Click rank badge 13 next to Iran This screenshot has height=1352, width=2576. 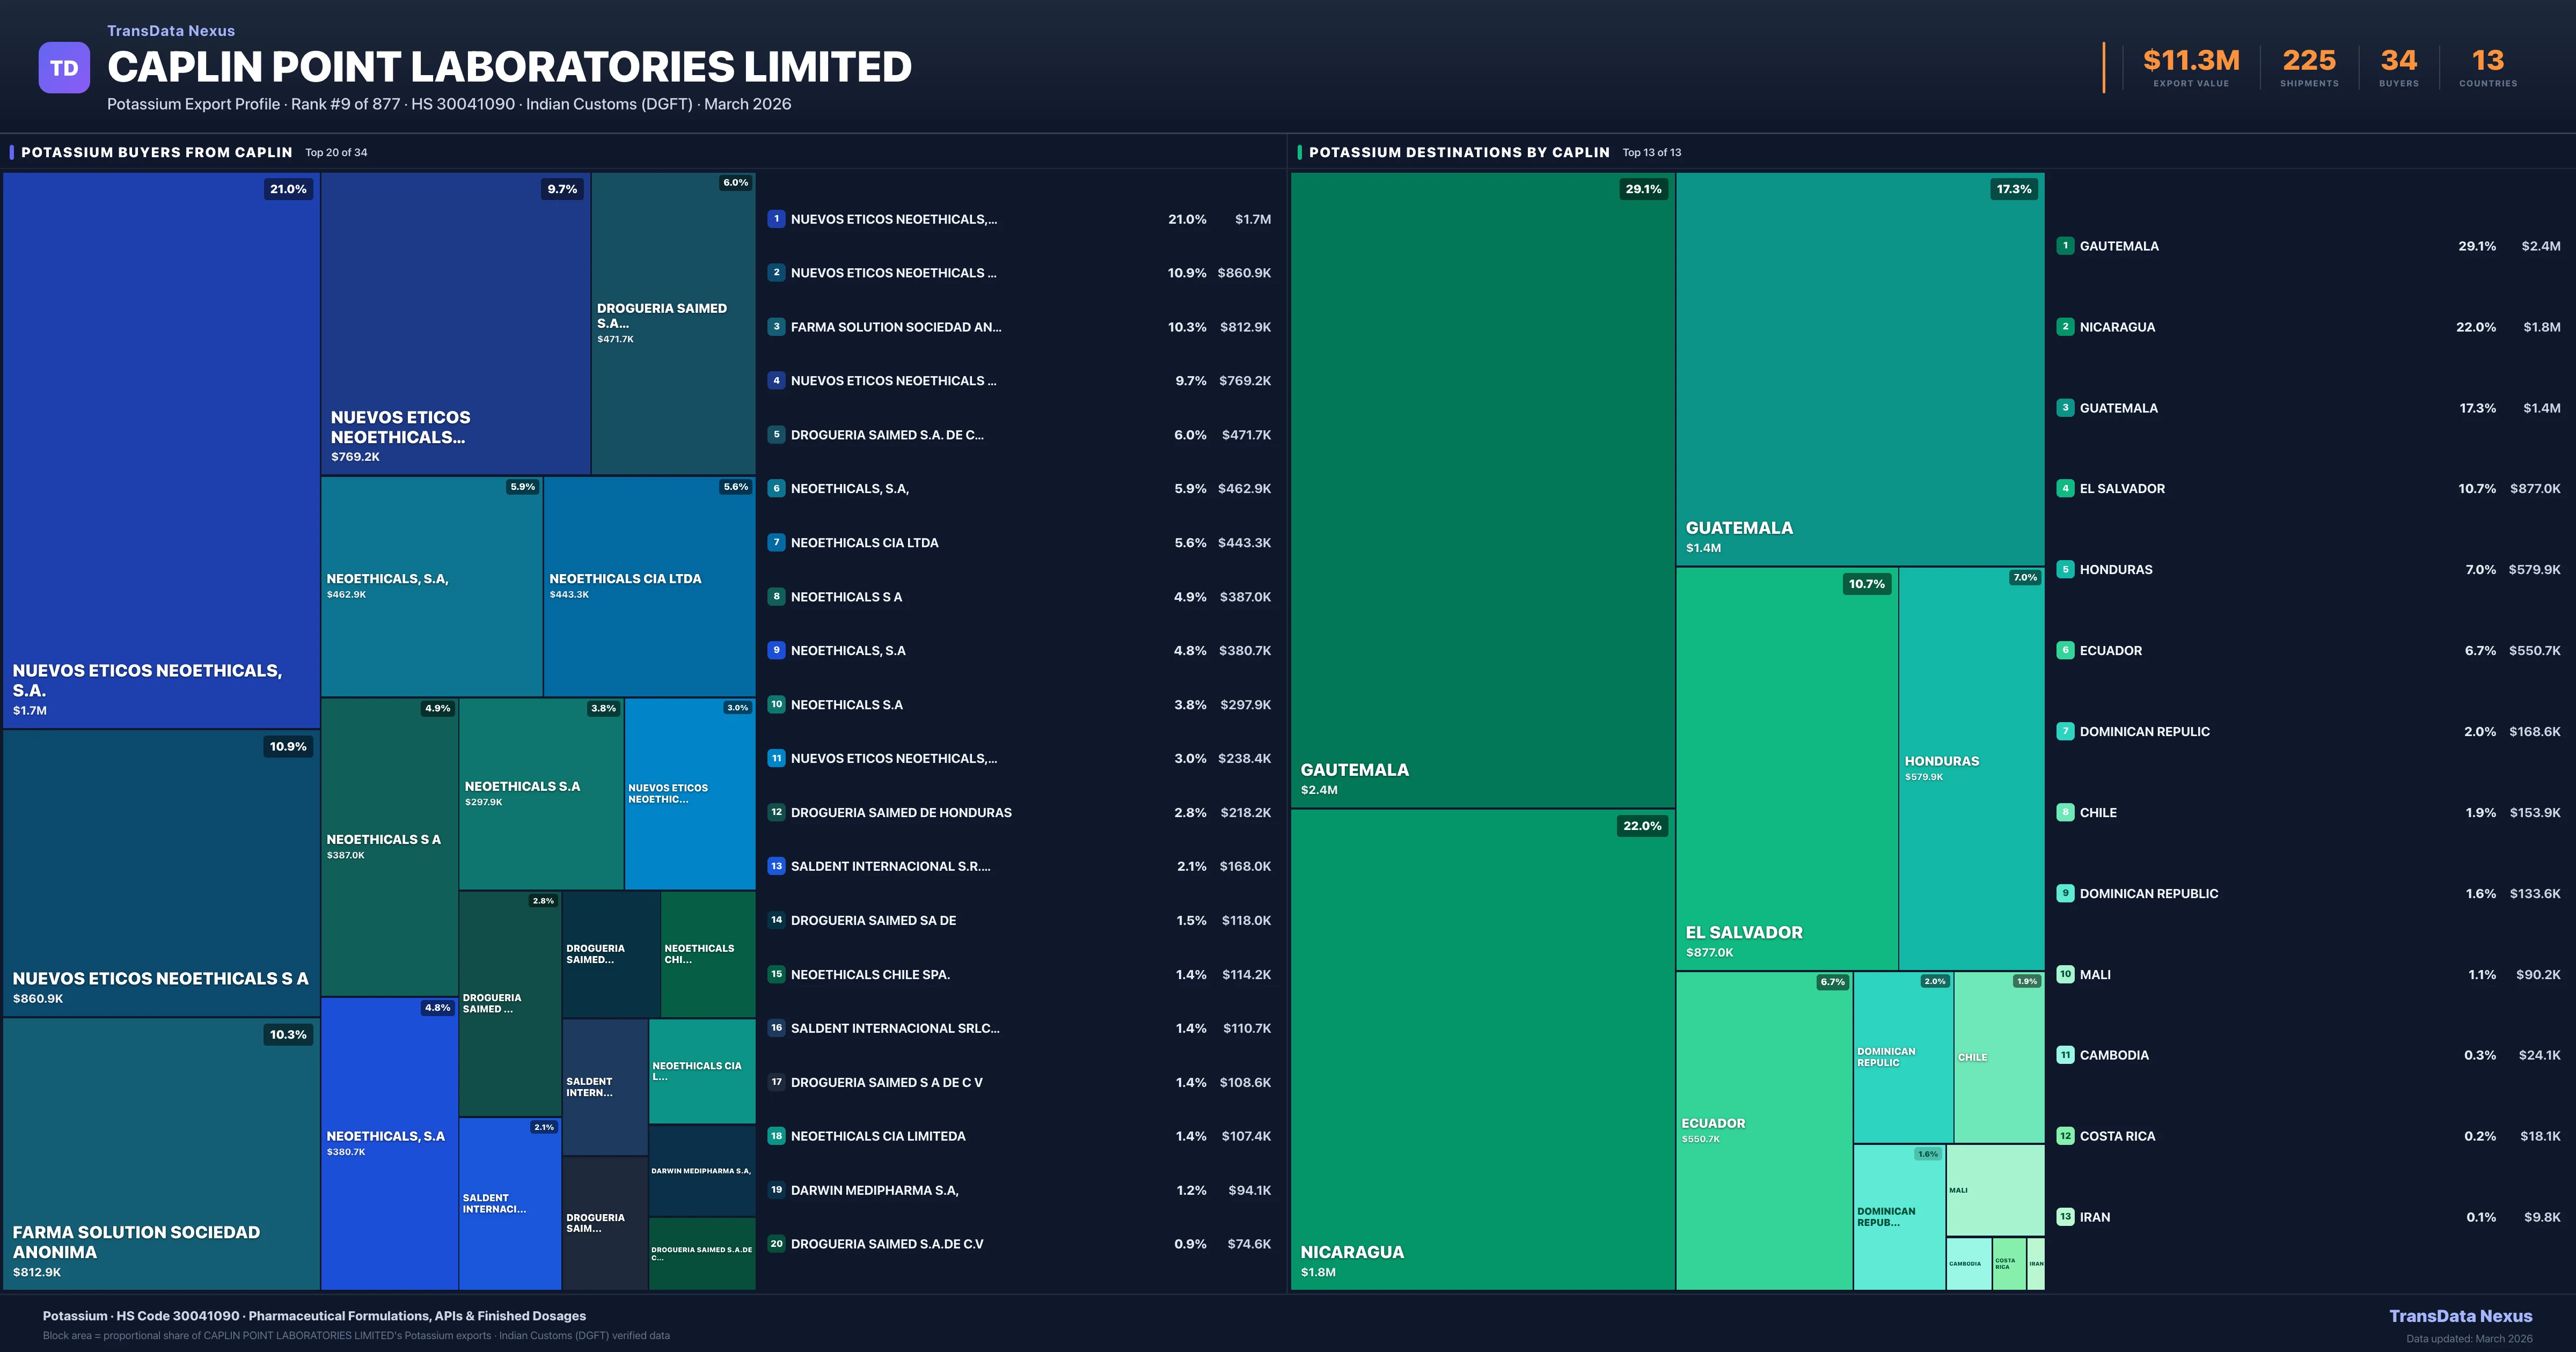[2065, 1217]
